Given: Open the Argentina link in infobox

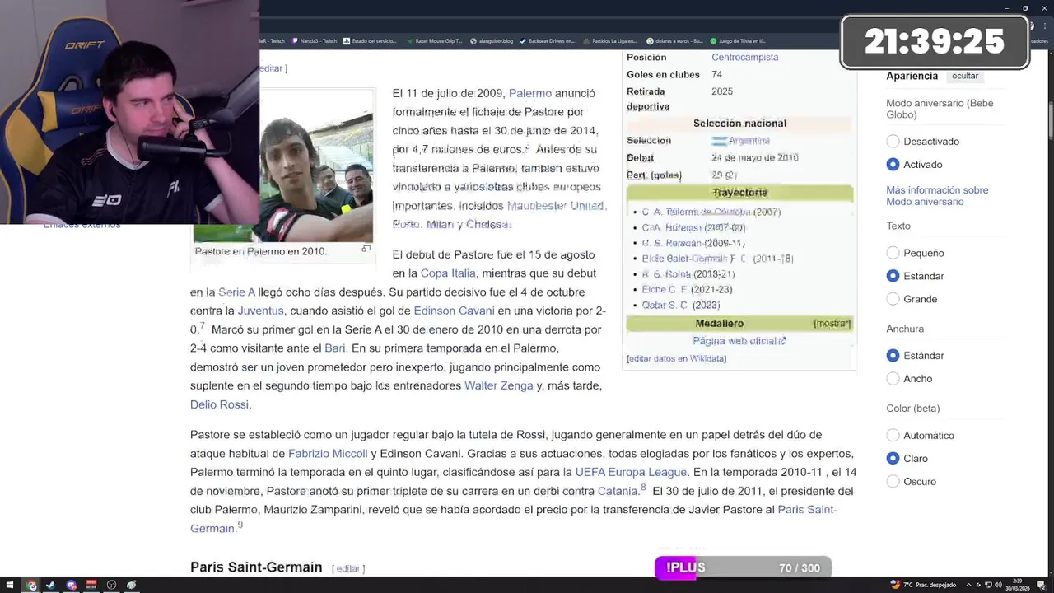Looking at the screenshot, I should 749,142.
